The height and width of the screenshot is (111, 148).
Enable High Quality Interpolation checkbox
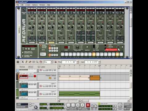coord(23,52)
